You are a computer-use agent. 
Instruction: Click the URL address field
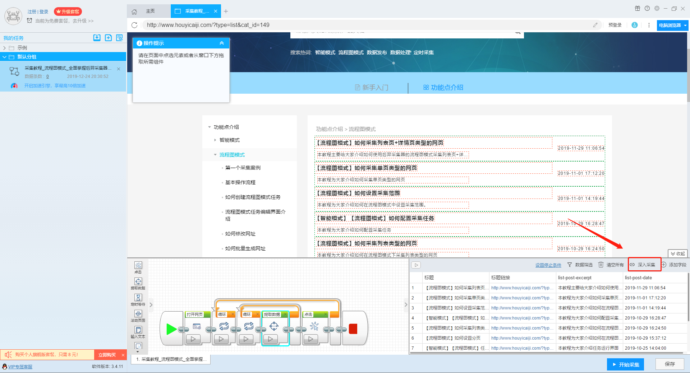[x=367, y=25]
